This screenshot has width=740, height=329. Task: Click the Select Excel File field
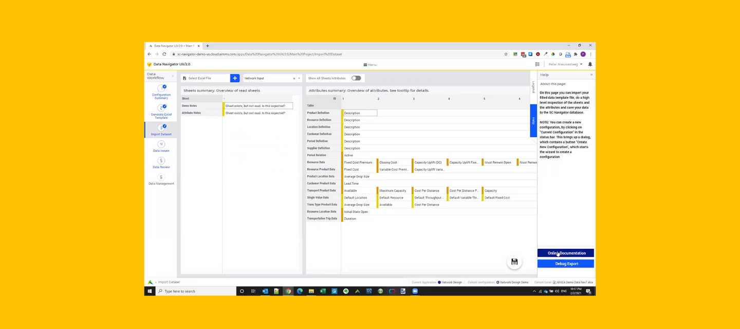[206, 78]
